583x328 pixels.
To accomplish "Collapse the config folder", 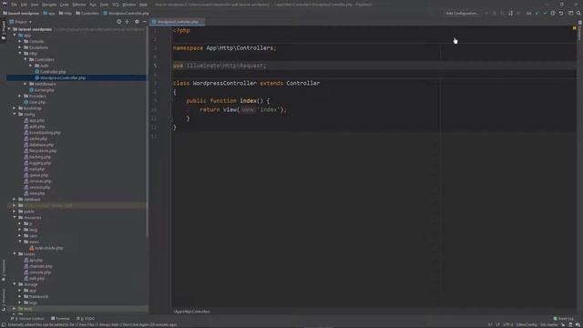I will tap(15, 114).
